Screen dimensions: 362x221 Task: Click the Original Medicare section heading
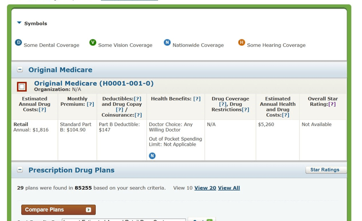click(60, 70)
